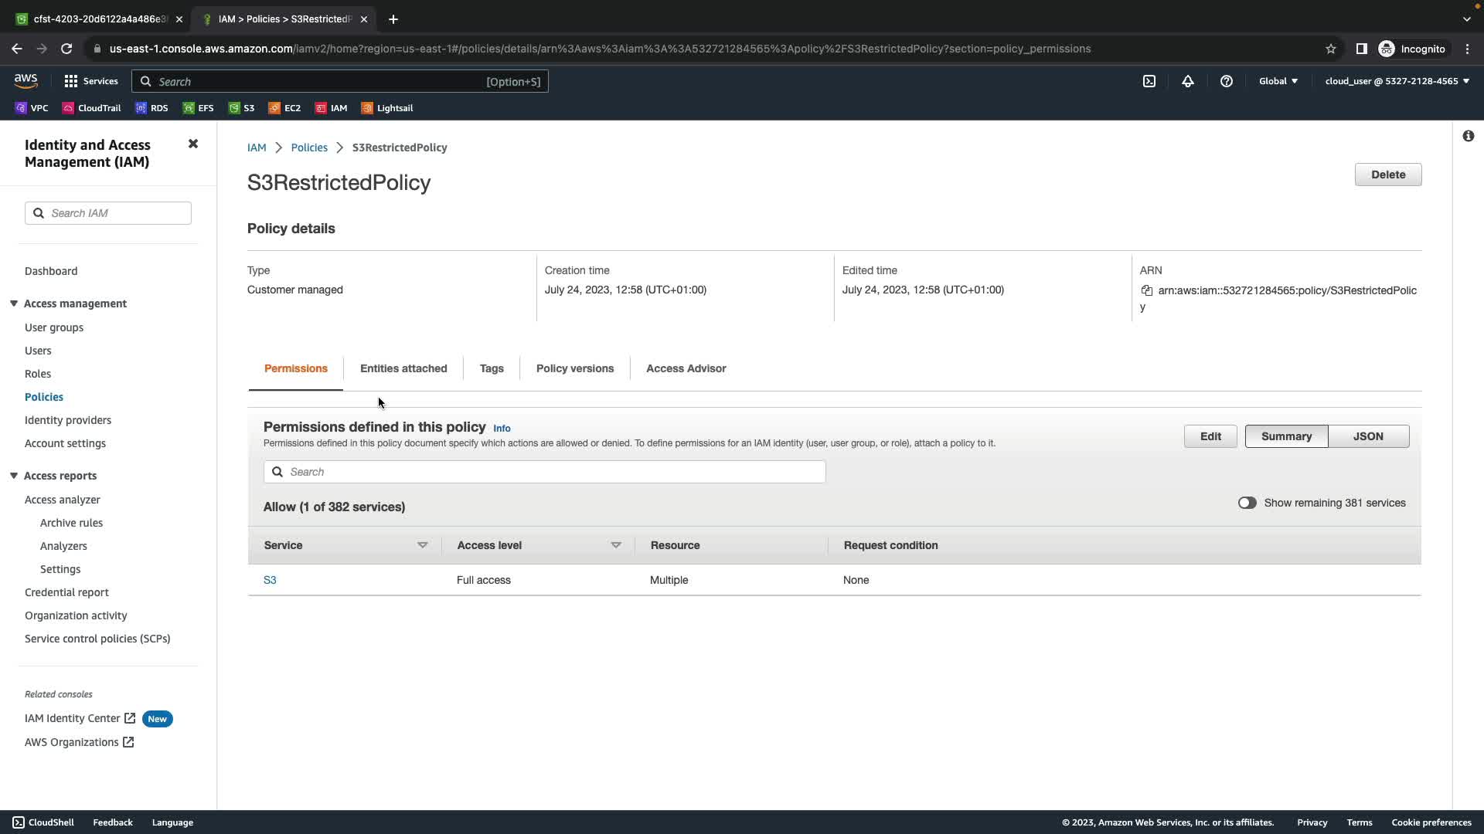Open the S3 shortcut in favorites bar

241,108
